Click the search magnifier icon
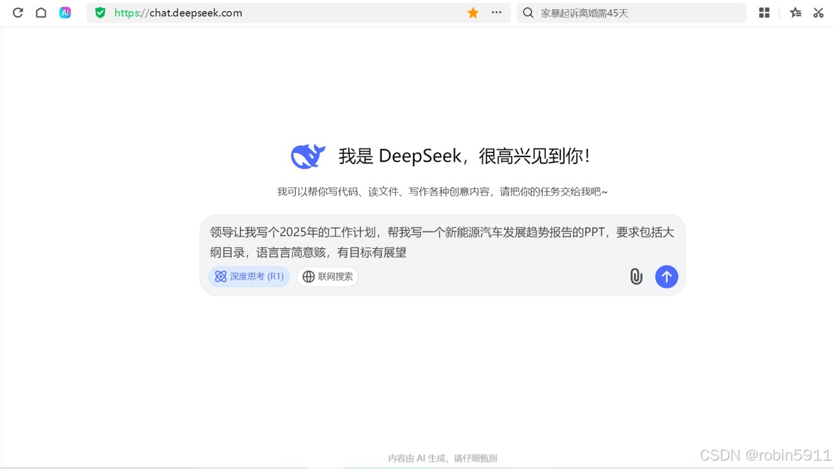The width and height of the screenshot is (834, 469). [x=528, y=12]
